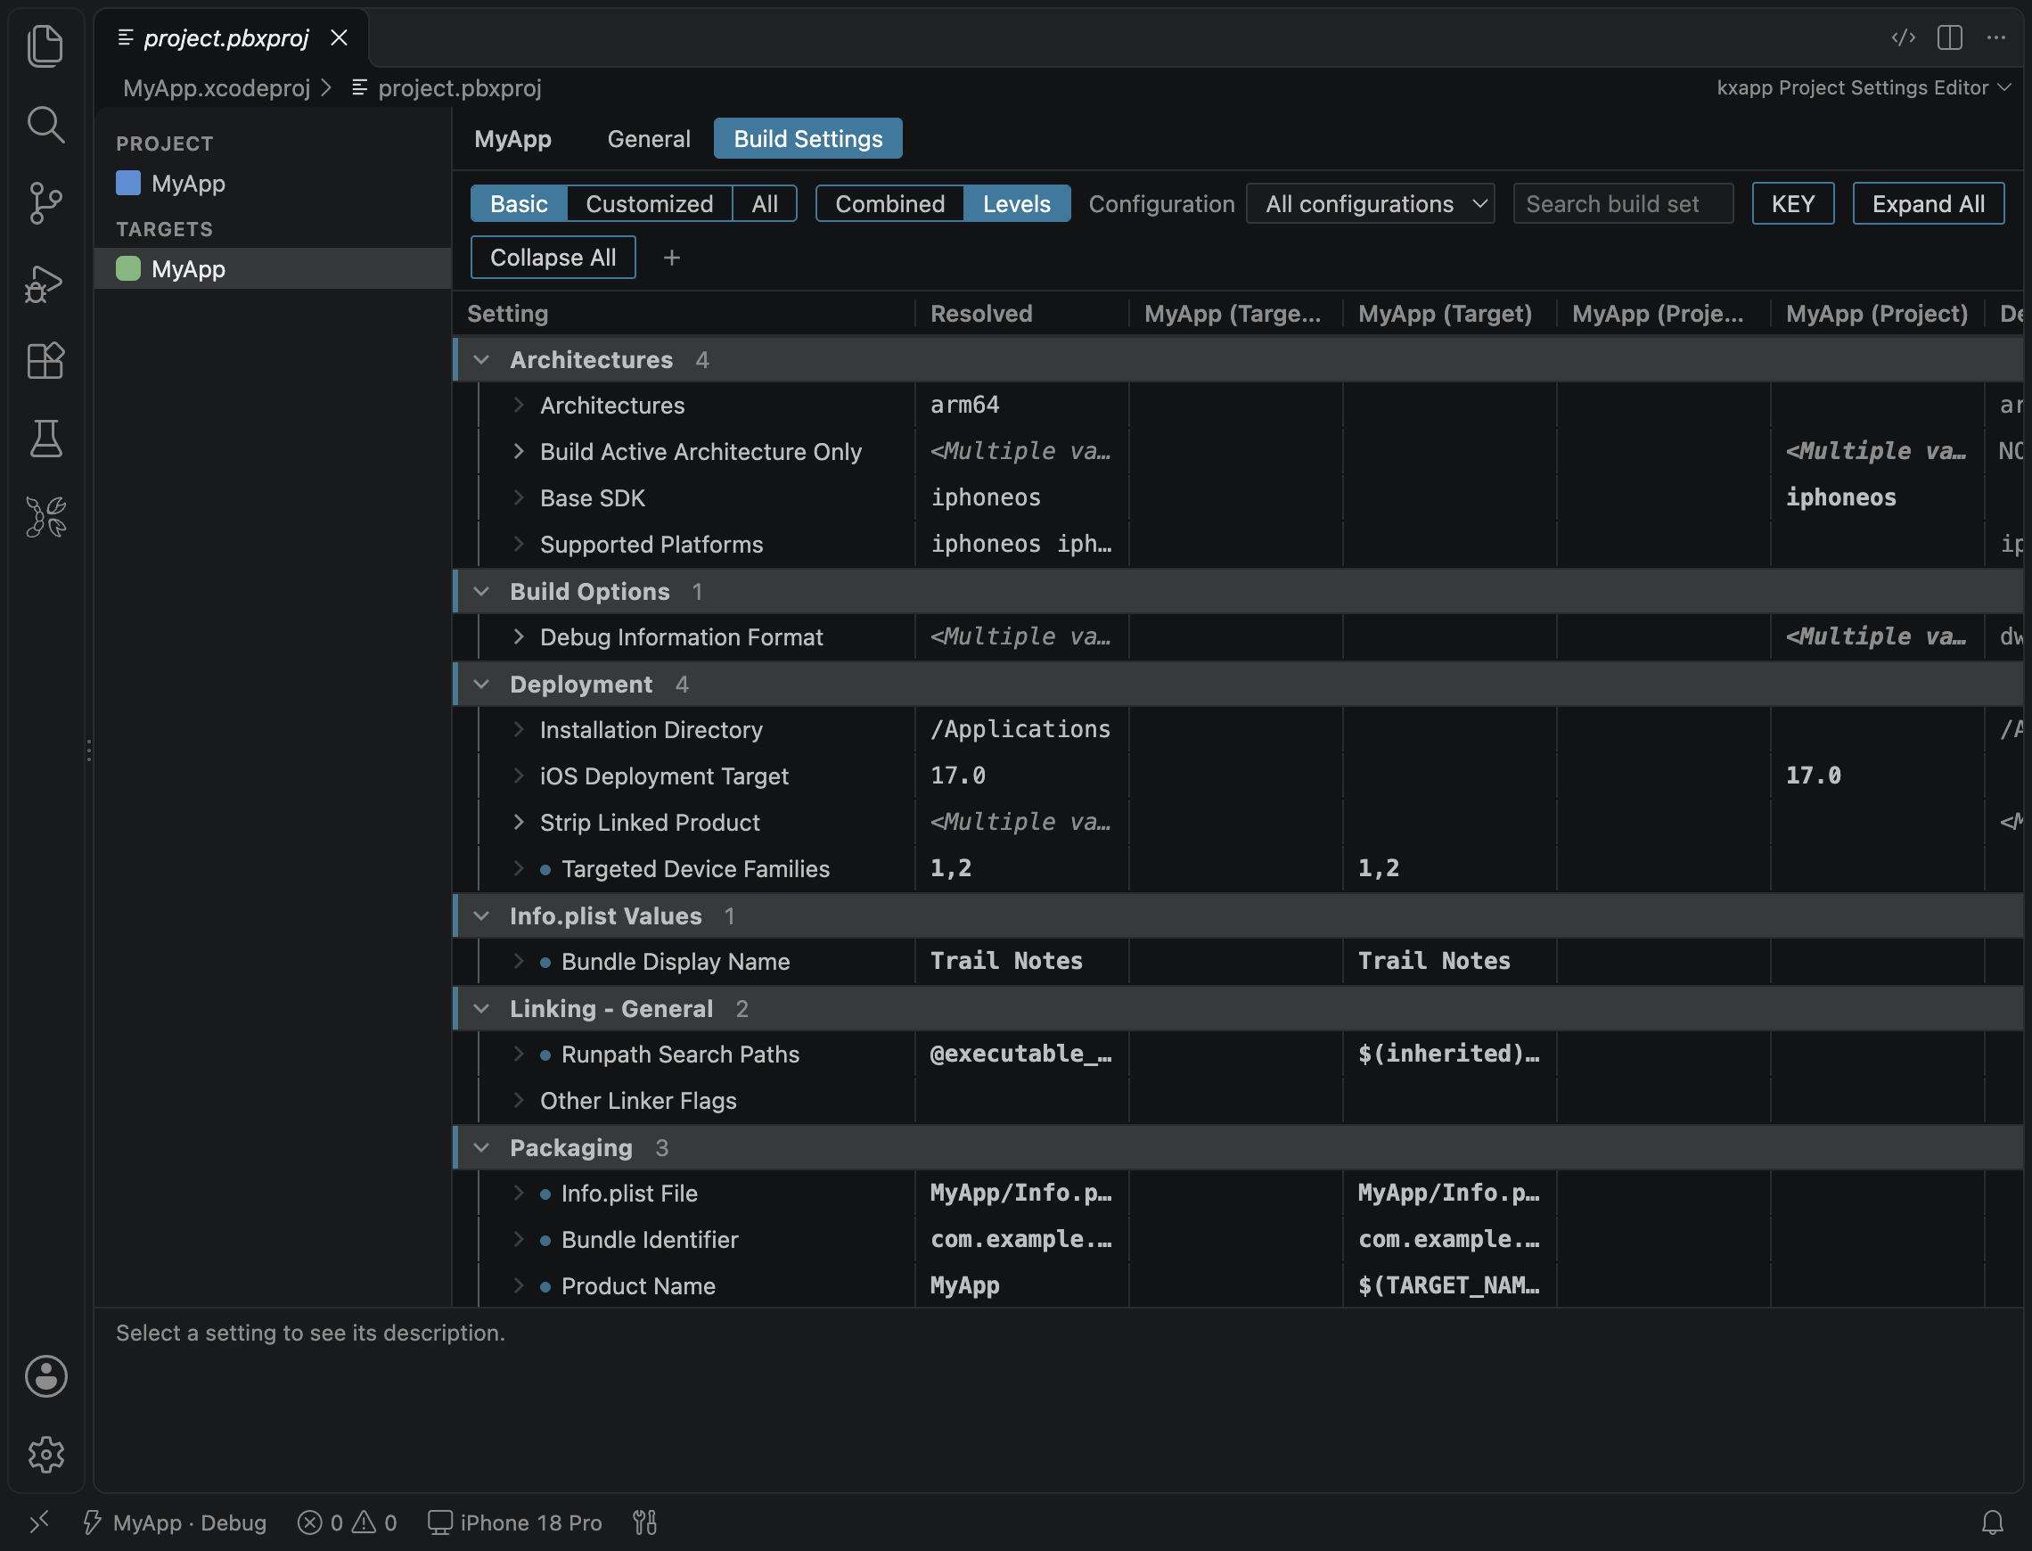Select the blue MyApp project icon
Screen dimensions: 2032x1551
[x=128, y=183]
